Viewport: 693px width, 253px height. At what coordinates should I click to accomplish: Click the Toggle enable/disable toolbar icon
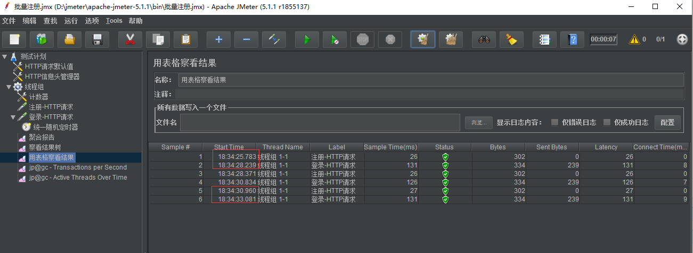click(x=274, y=39)
